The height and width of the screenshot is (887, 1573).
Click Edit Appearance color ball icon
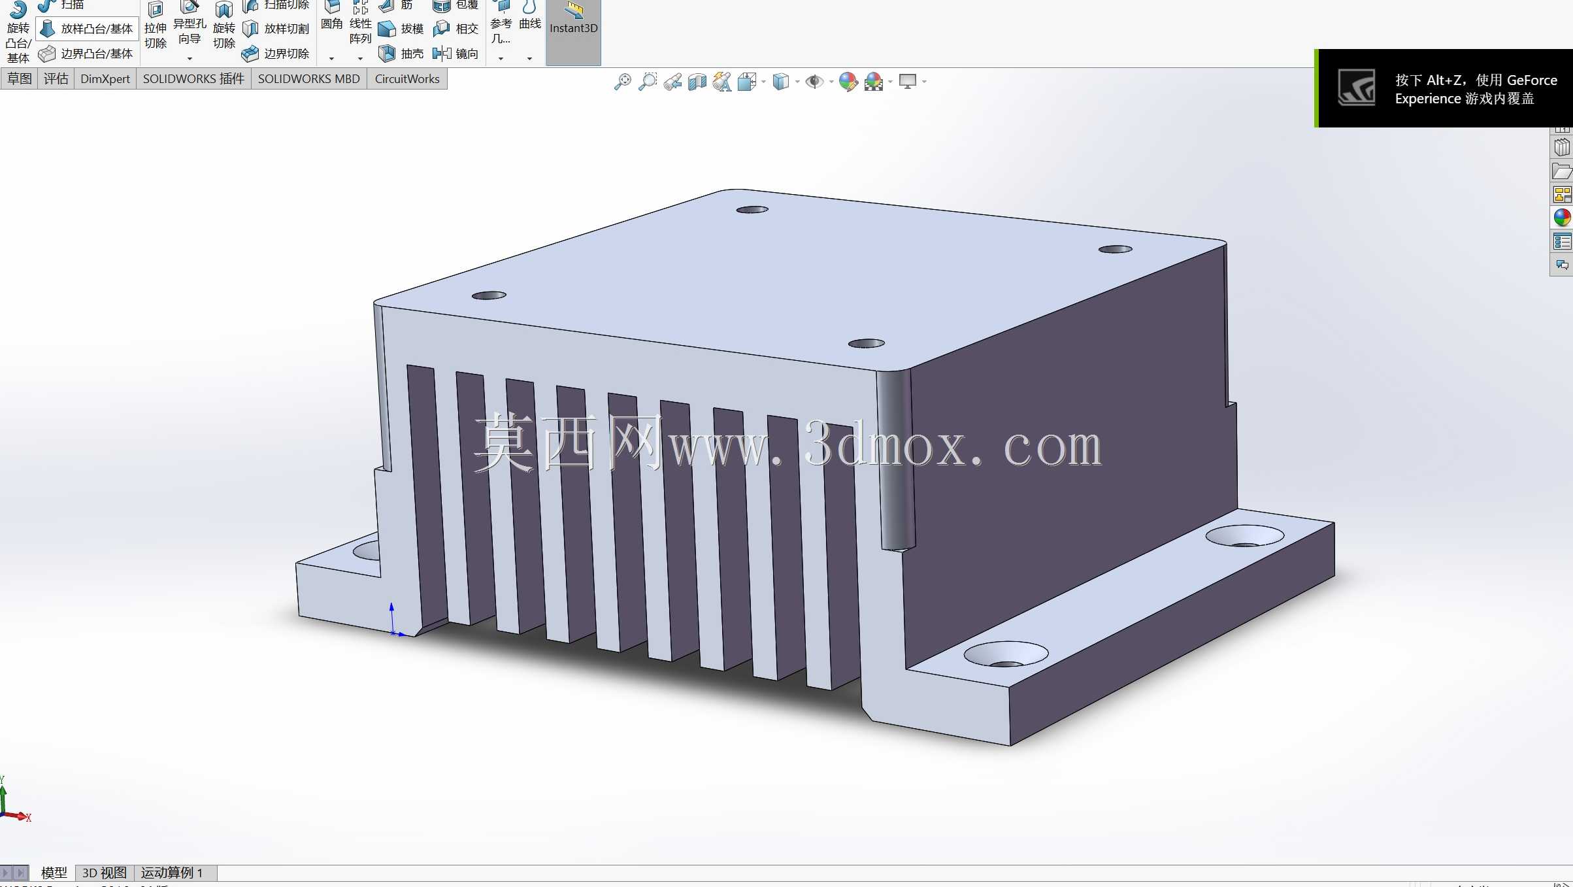point(848,82)
